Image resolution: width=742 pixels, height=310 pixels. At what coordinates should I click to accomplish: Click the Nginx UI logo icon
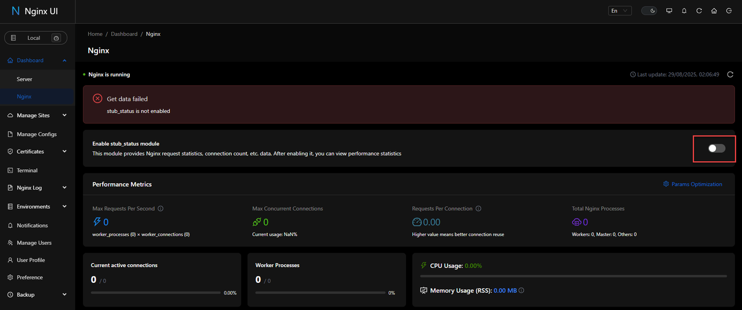tap(16, 11)
